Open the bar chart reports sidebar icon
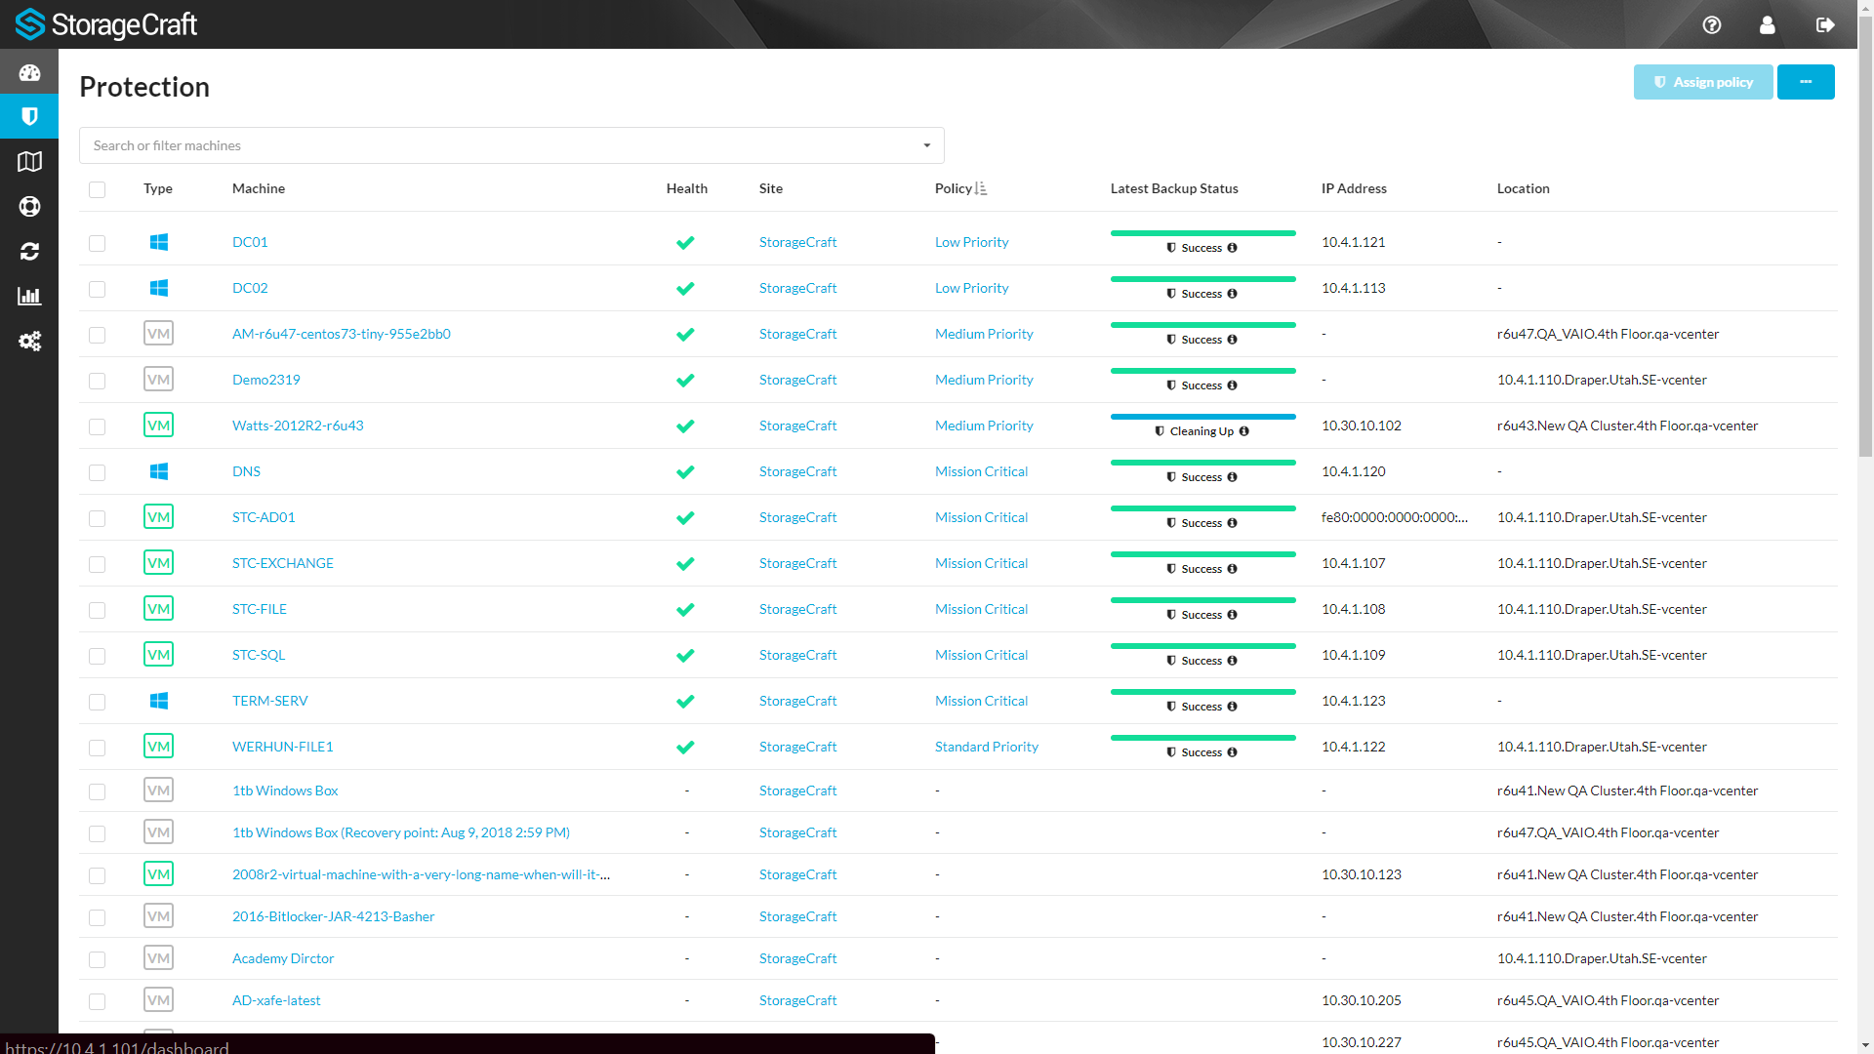This screenshot has width=1874, height=1054. [x=29, y=297]
